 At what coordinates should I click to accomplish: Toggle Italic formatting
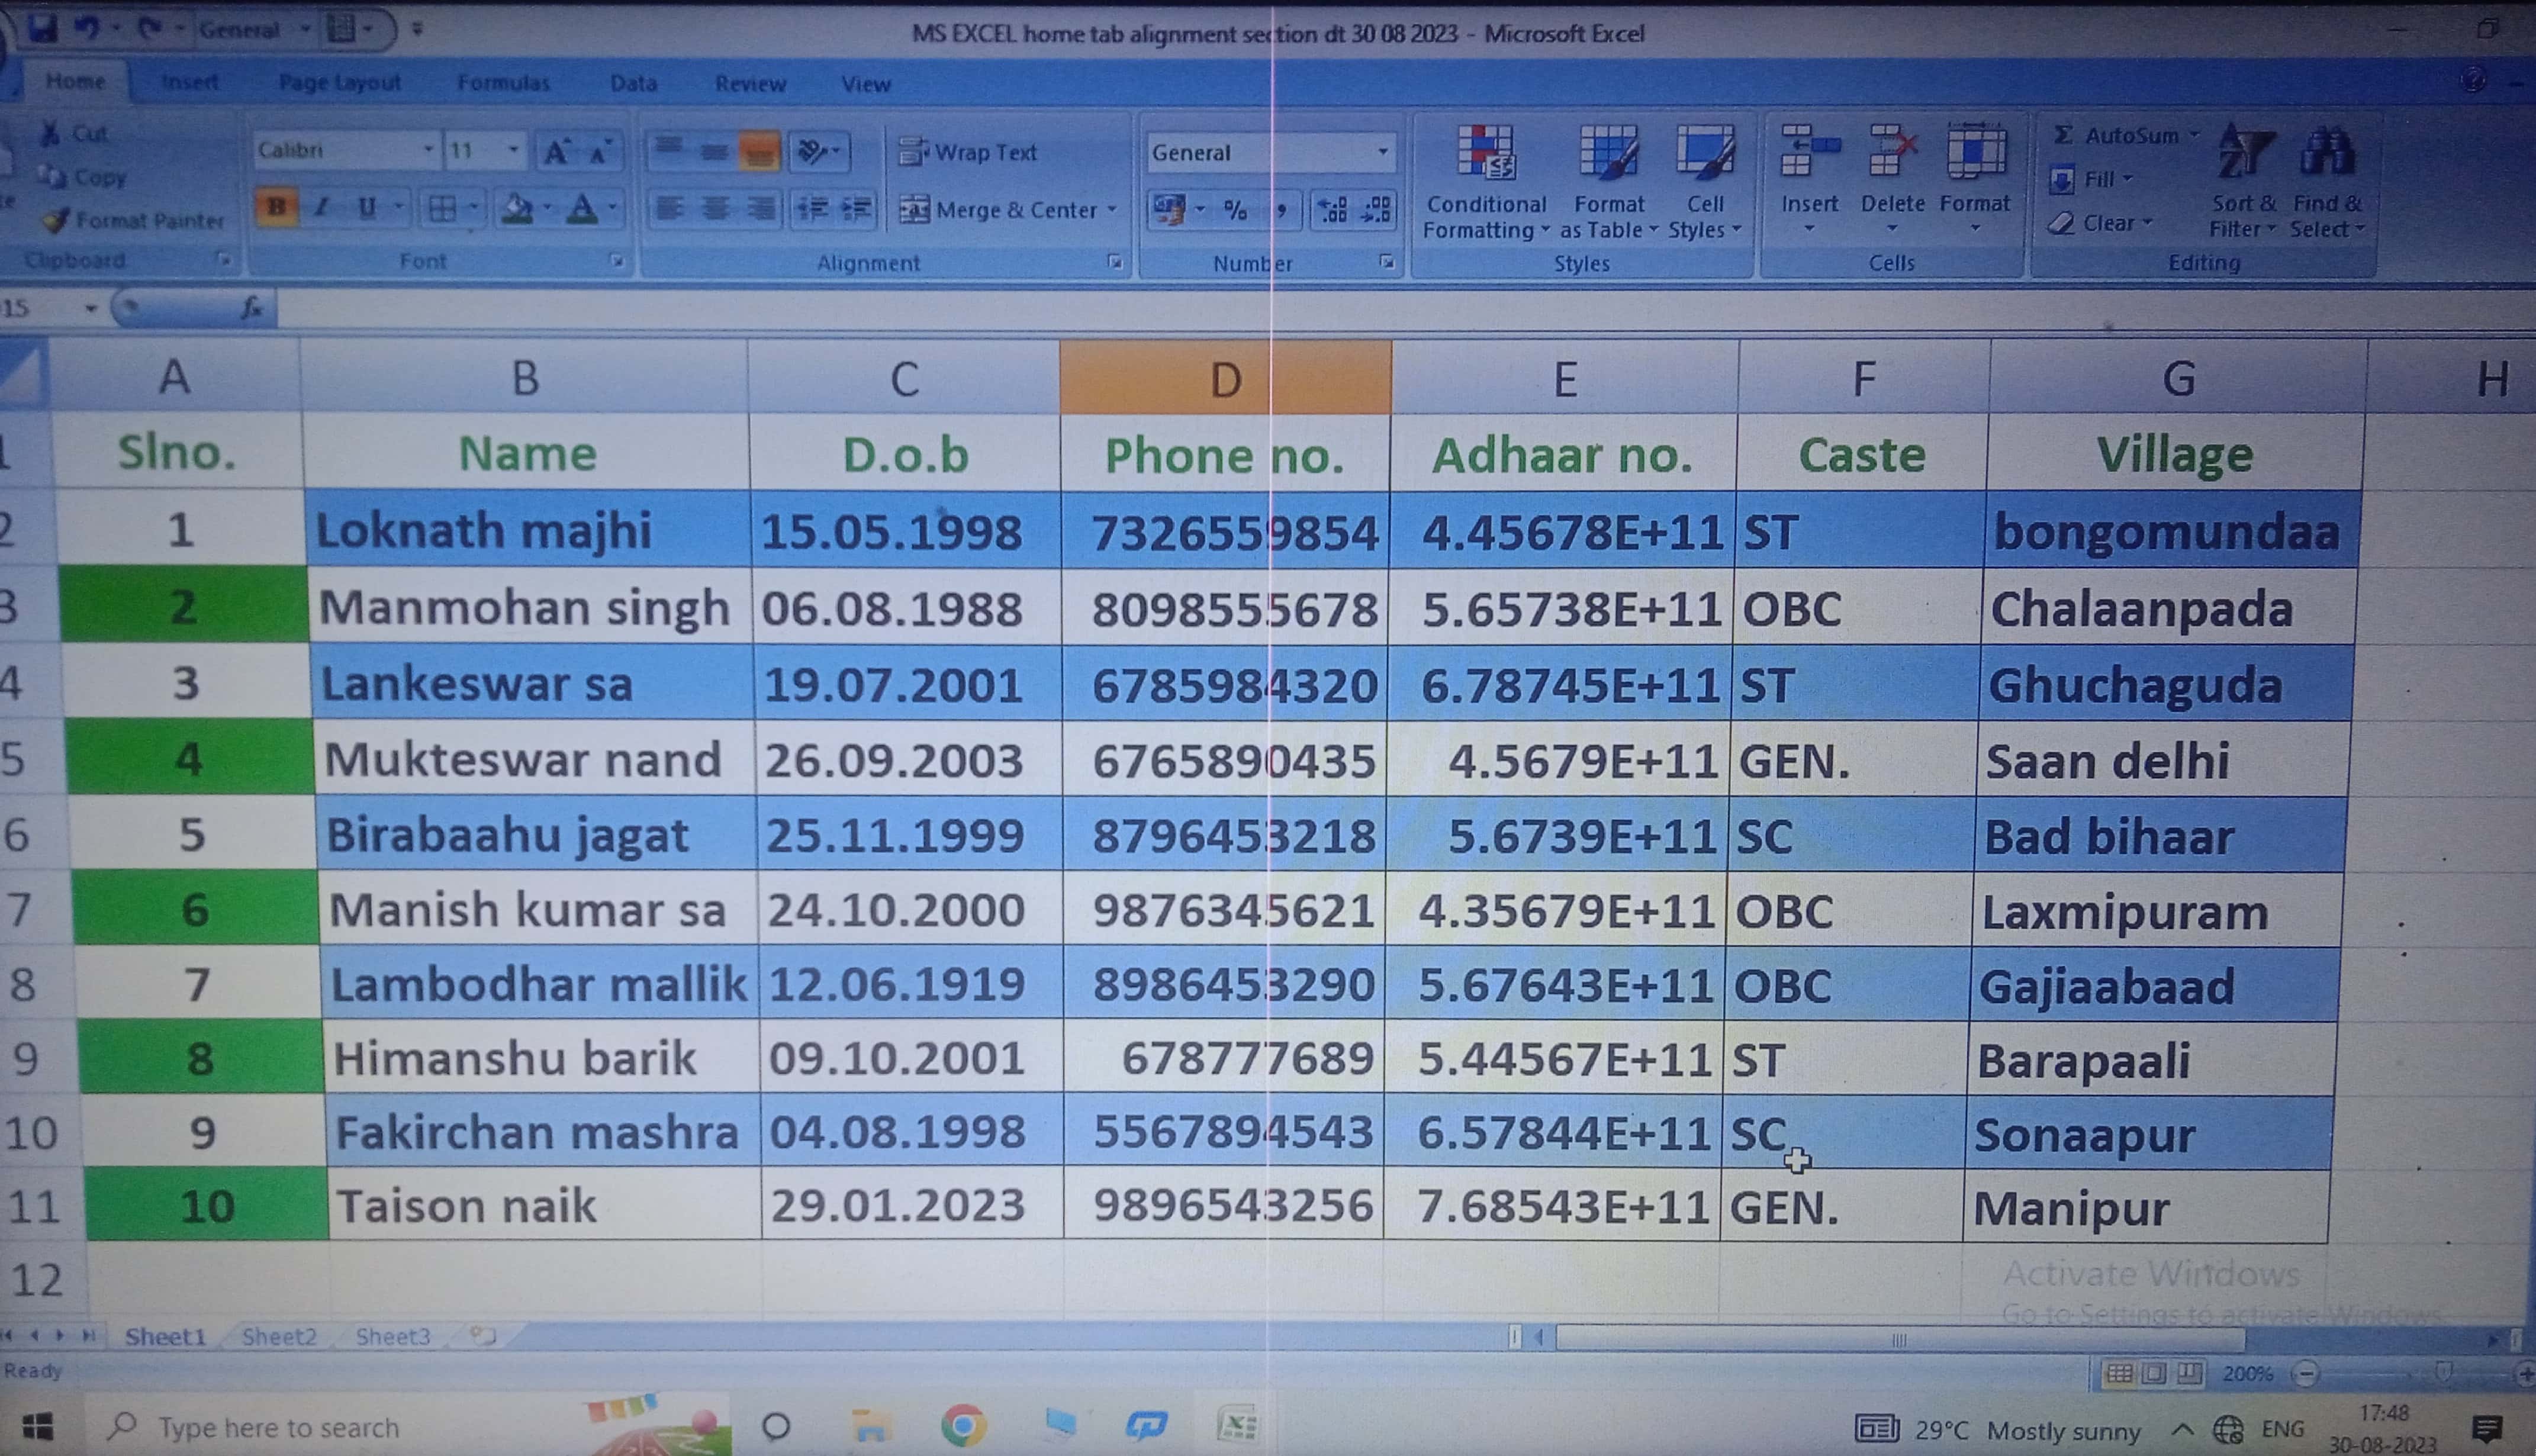click(321, 207)
